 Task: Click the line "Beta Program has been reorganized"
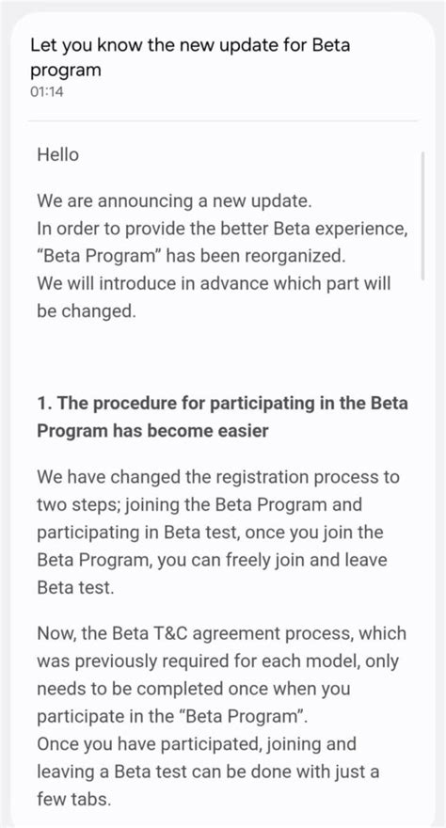[192, 257]
